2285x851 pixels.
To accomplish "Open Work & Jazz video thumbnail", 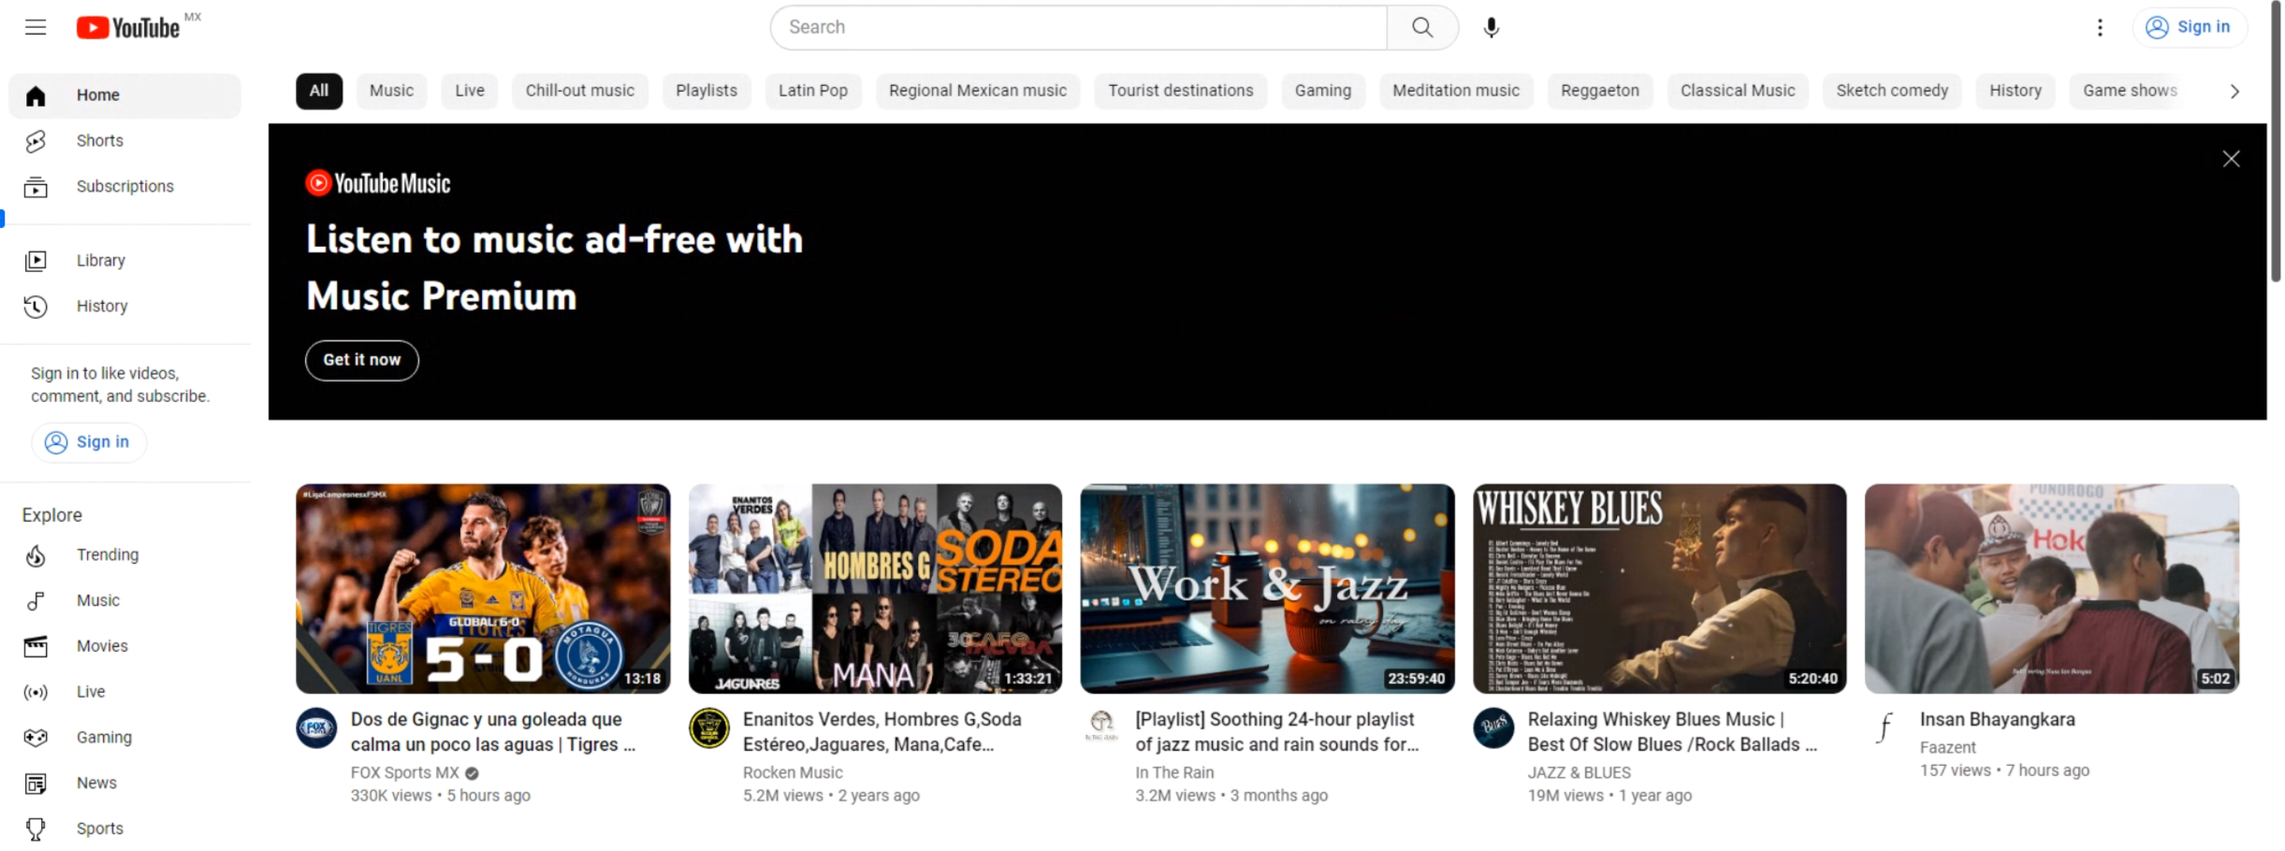I will point(1267,588).
